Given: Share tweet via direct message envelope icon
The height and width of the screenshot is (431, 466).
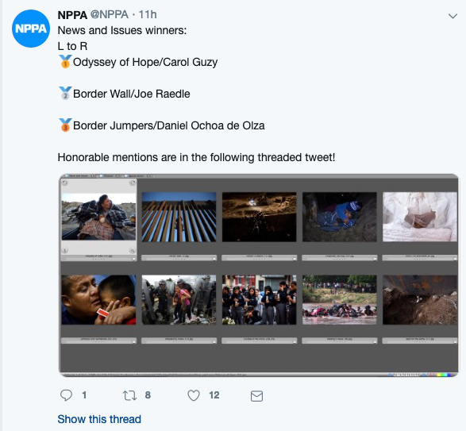Looking at the screenshot, I should [x=256, y=396].
